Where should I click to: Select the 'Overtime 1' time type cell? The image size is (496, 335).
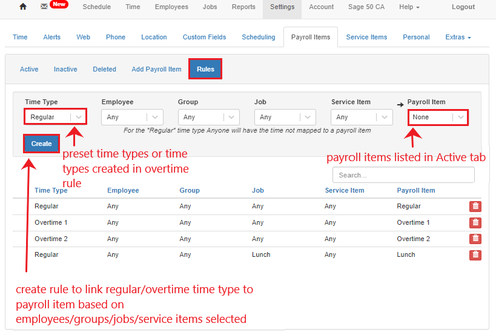(51, 223)
